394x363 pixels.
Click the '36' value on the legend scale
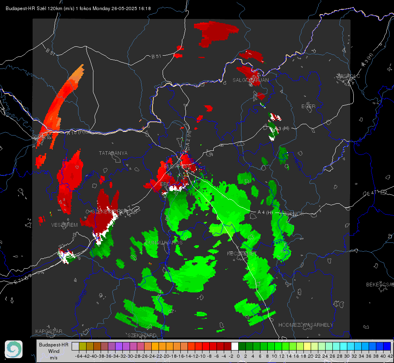[x=369, y=356]
